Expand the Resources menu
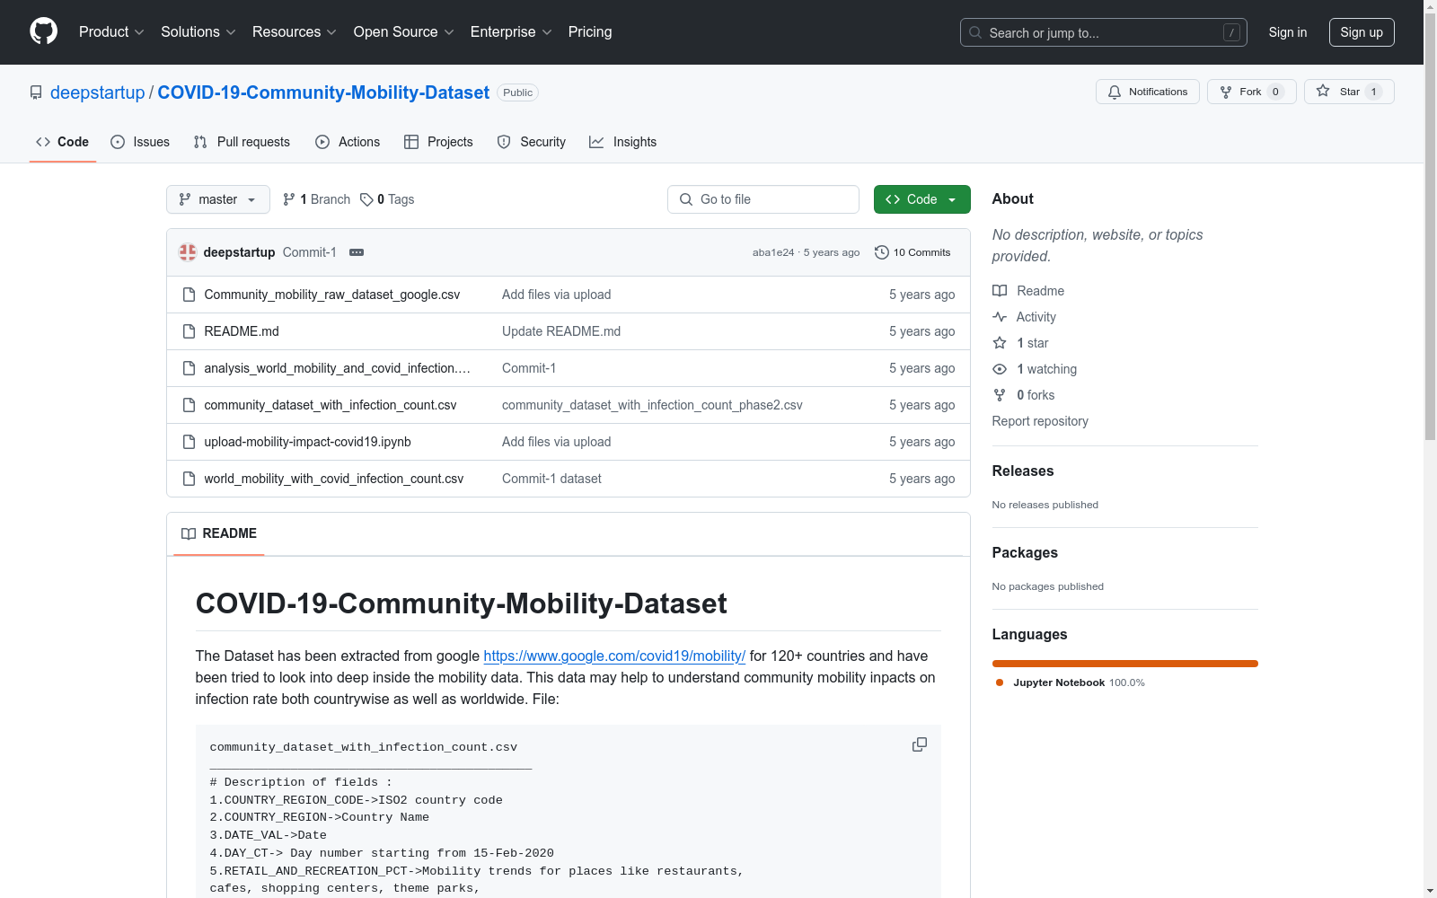This screenshot has height=898, width=1437. tap(295, 32)
